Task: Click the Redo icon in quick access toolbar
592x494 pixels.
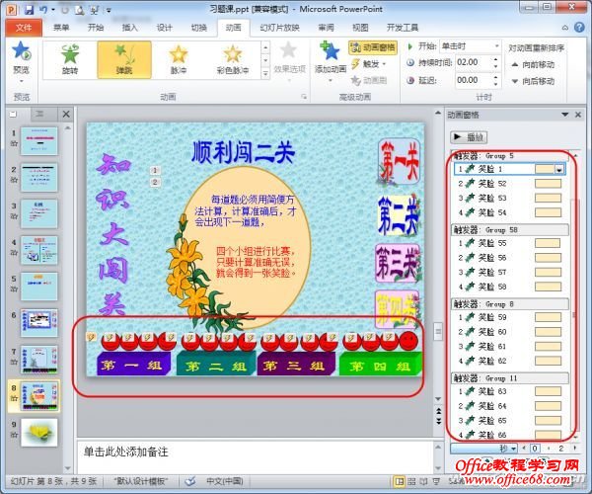Action: (65, 10)
